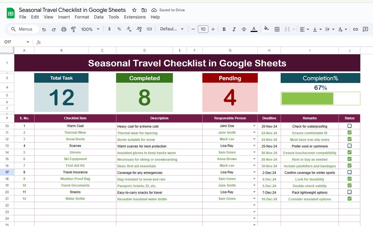The image size is (373, 226).
Task: Open the Format menu
Action: [82, 17]
